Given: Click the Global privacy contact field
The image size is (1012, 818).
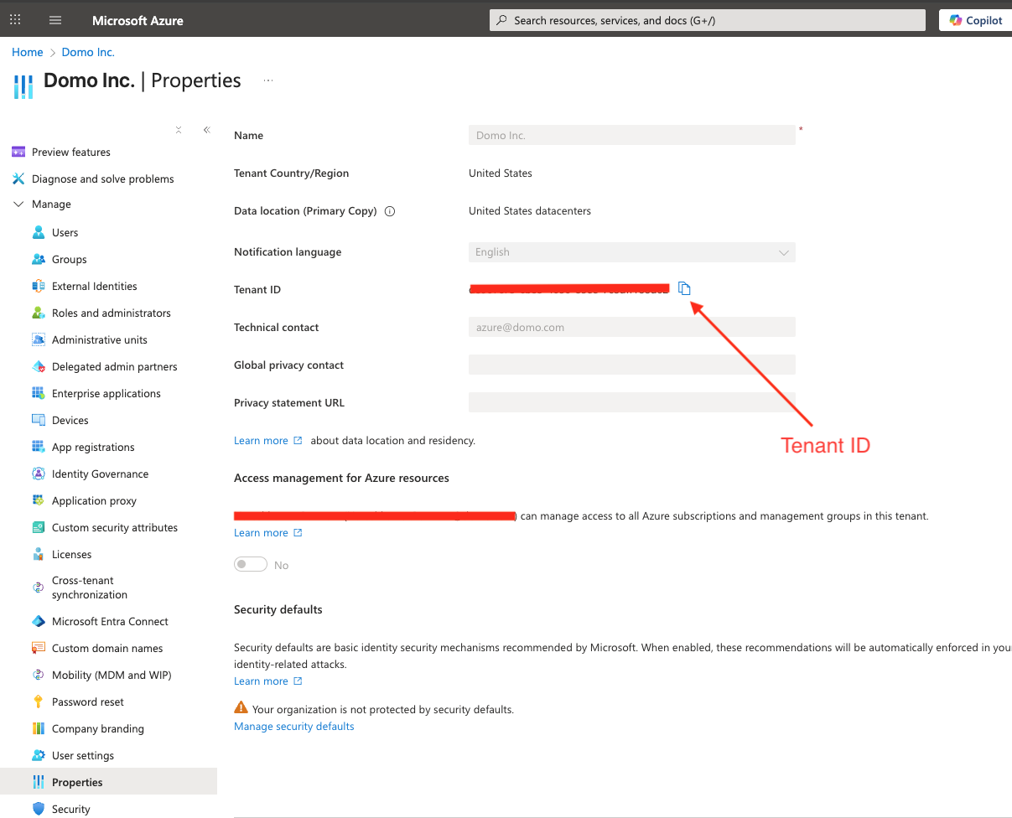Looking at the screenshot, I should tap(632, 365).
